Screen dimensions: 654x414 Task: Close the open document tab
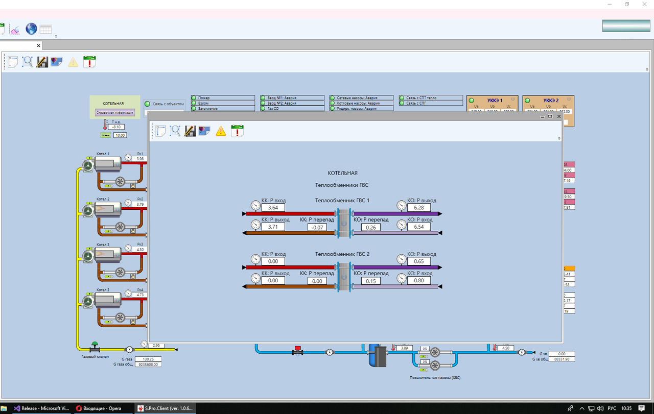(38, 45)
